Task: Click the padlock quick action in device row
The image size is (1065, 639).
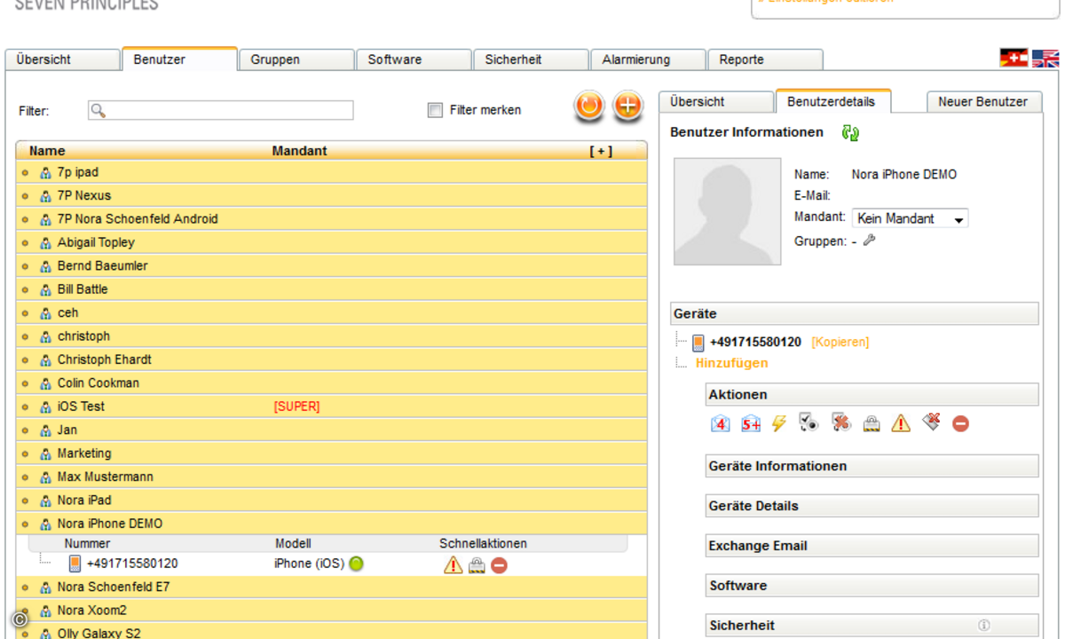Action: coord(477,565)
